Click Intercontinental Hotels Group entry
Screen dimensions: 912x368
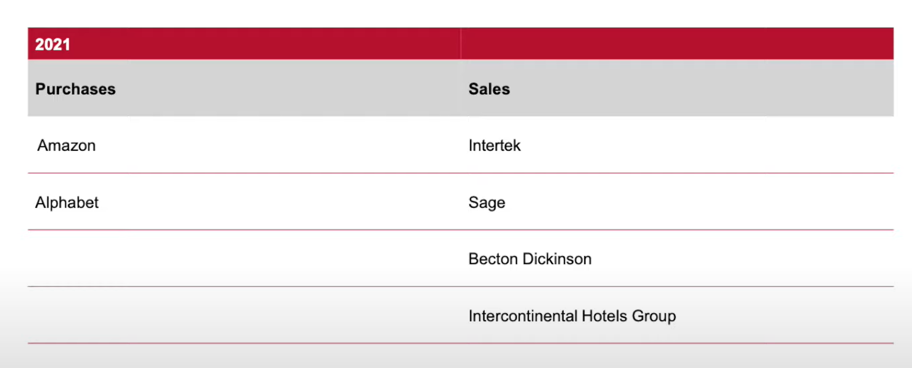pyautogui.click(x=572, y=316)
